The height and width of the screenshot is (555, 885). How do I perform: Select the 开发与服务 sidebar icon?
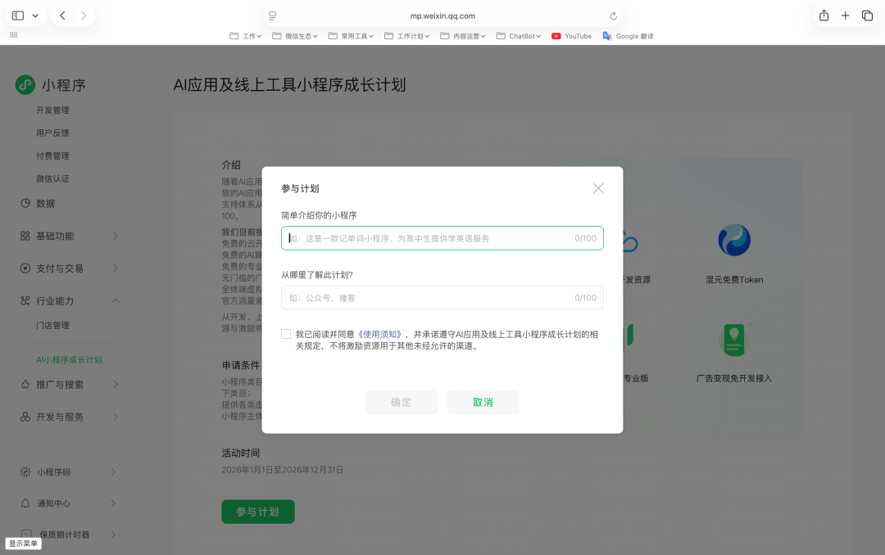pyautogui.click(x=27, y=417)
